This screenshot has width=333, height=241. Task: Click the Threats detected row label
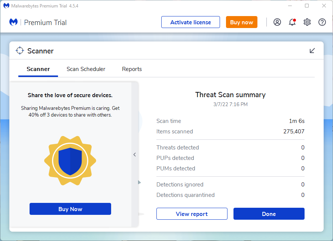[178, 148]
